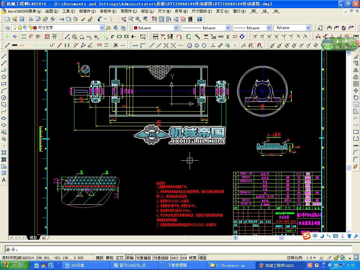The height and width of the screenshot is (270, 360).
Task: Click the Cut scissors icon
Action: [62, 19]
